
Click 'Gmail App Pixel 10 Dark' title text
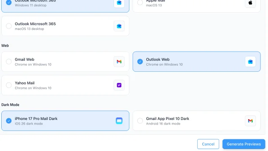pyautogui.click(x=168, y=119)
